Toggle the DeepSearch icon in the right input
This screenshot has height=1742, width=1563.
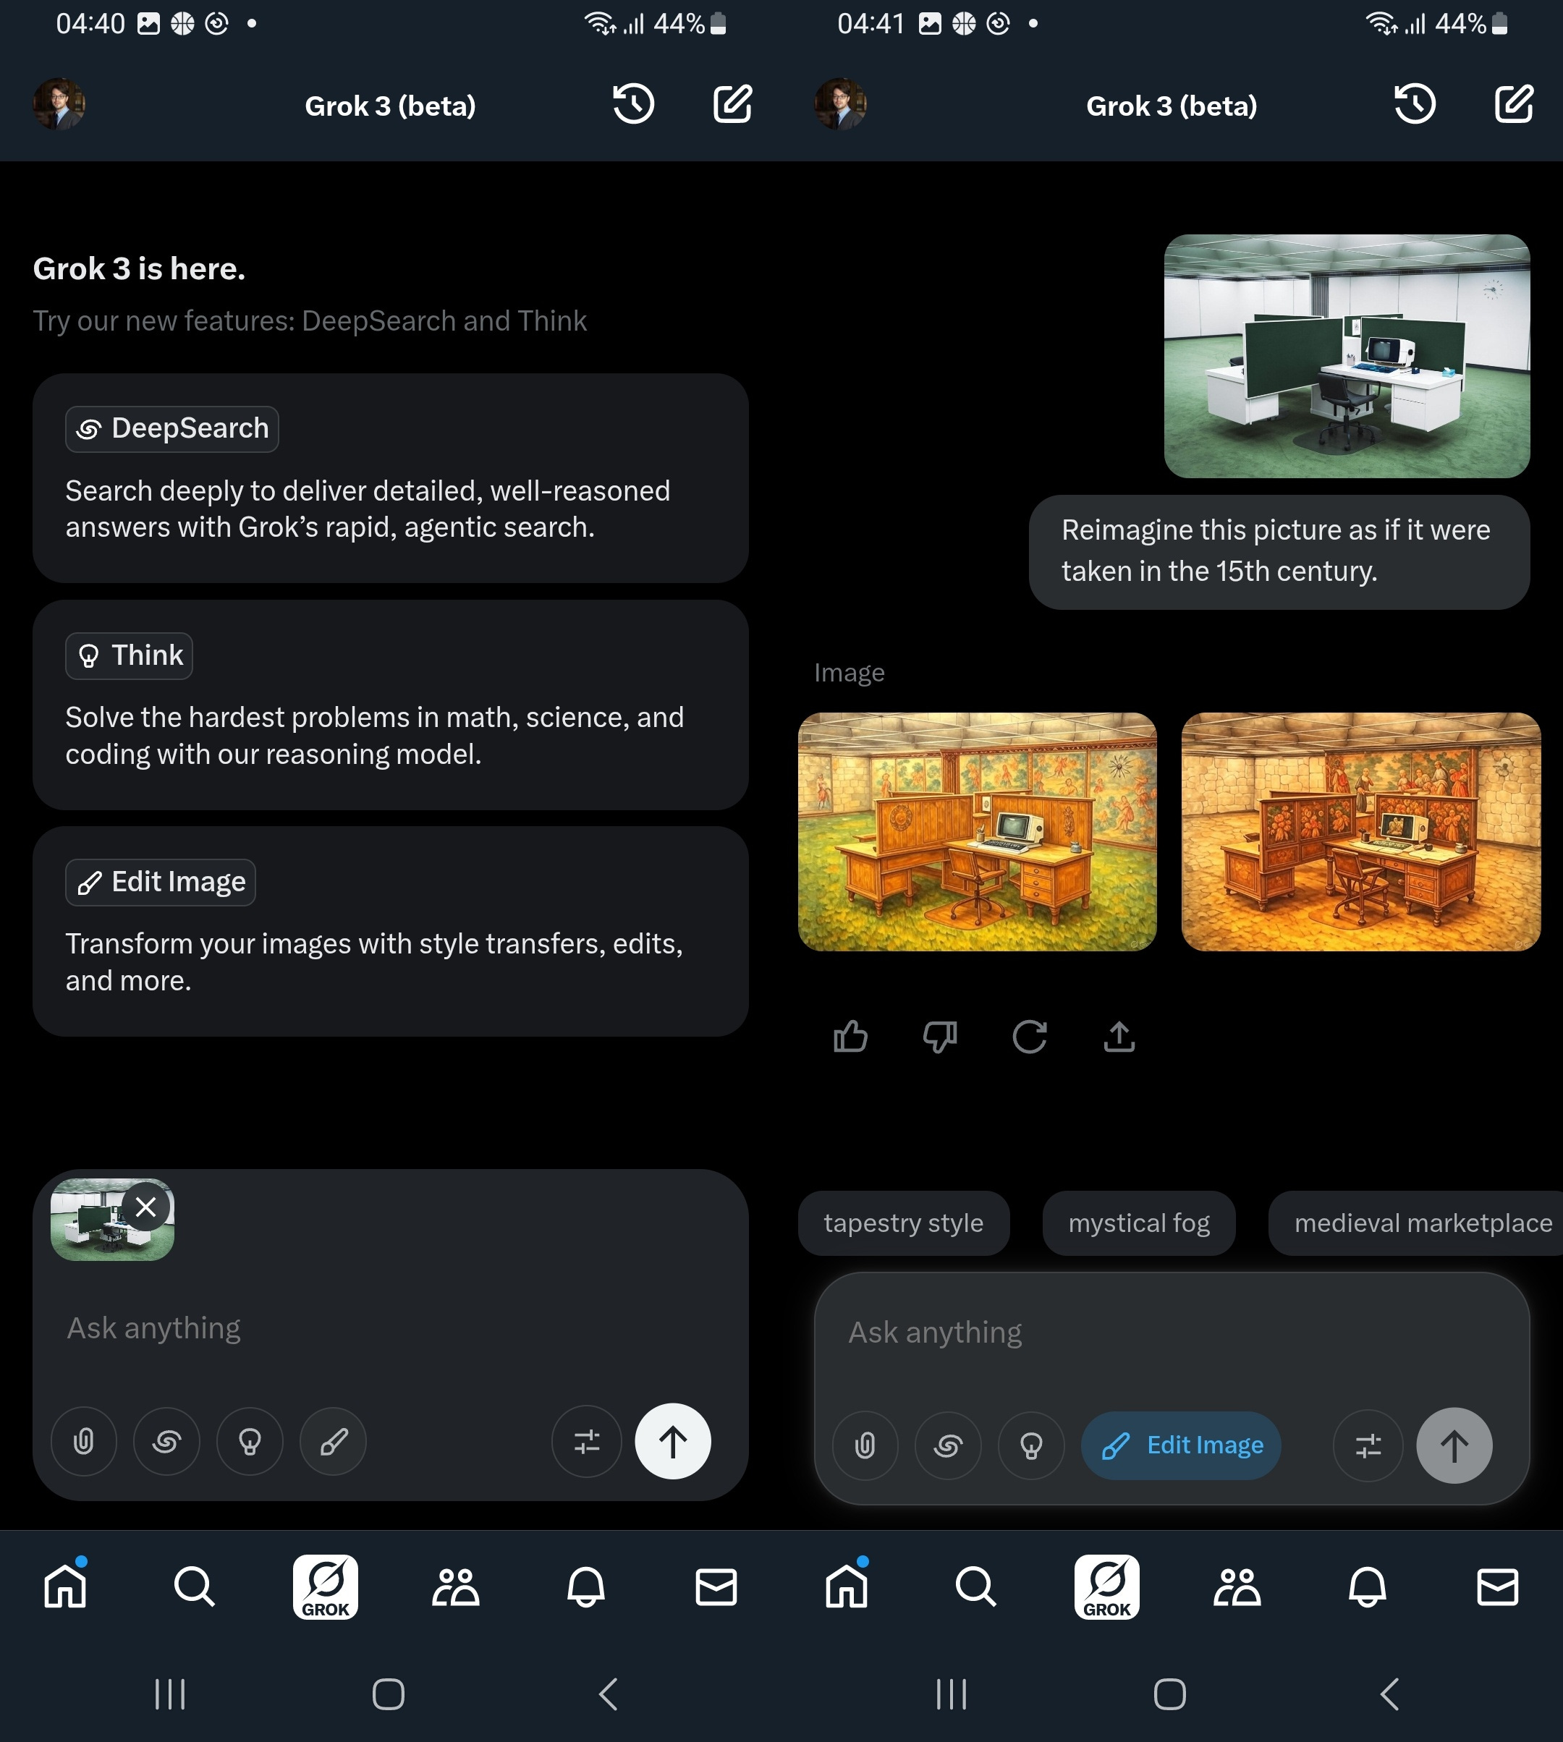(x=948, y=1445)
